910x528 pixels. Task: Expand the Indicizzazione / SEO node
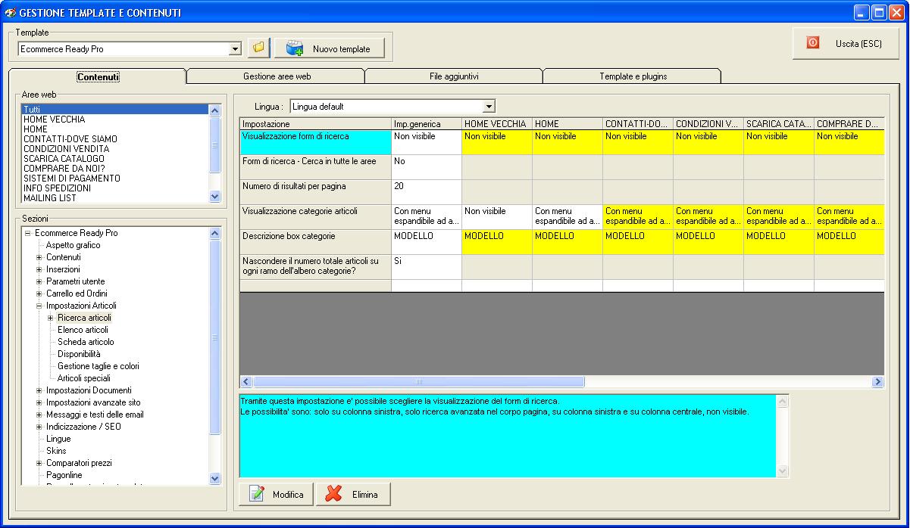click(x=39, y=427)
